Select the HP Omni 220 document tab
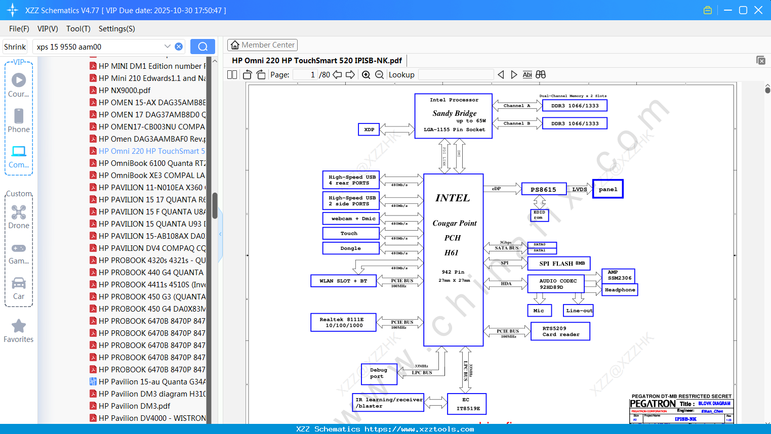The width and height of the screenshot is (771, 434). 317,61
